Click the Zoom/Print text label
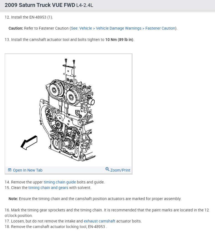215x233 pixels. click(120, 170)
